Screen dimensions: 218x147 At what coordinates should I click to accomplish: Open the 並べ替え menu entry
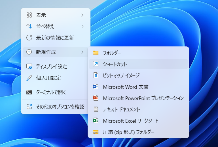[56, 26]
